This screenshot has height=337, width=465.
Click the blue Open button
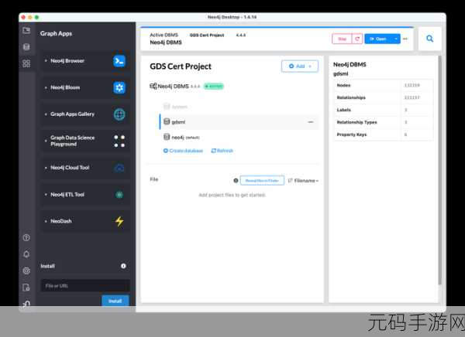(378, 39)
